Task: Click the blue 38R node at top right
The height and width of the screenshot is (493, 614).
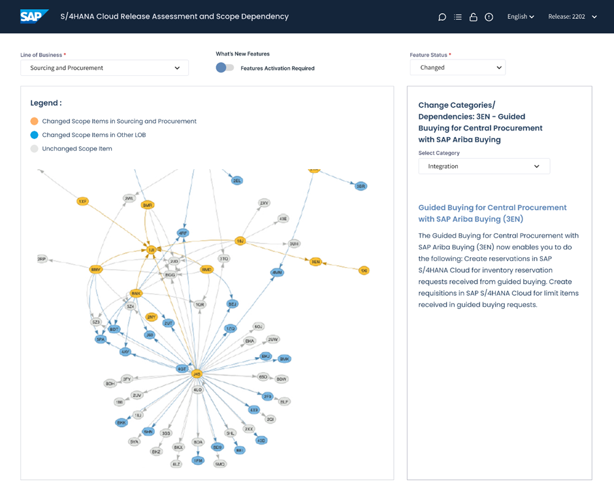Action: click(361, 185)
